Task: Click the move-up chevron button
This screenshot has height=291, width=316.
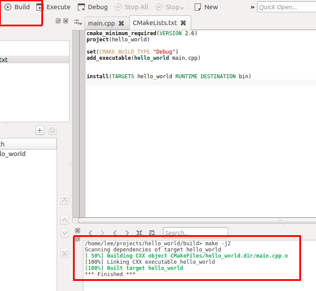Action: click(65, 220)
